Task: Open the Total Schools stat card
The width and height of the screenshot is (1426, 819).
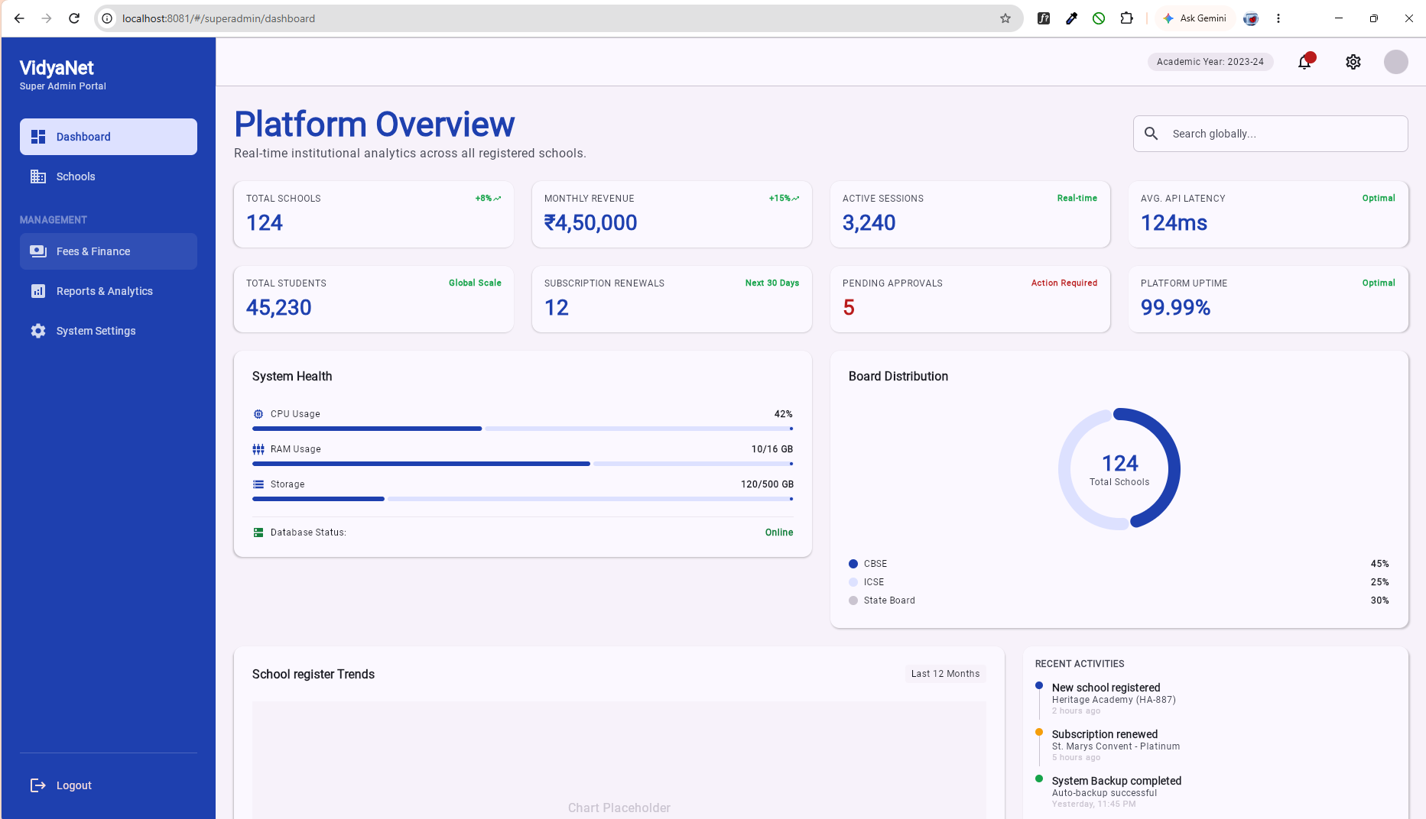Action: pyautogui.click(x=374, y=214)
